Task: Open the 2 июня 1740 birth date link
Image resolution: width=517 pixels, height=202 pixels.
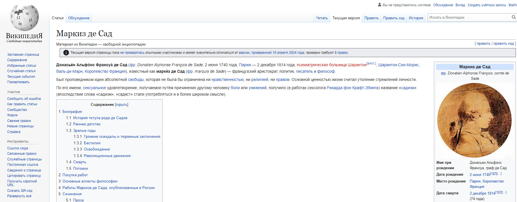Action: (x=480, y=175)
